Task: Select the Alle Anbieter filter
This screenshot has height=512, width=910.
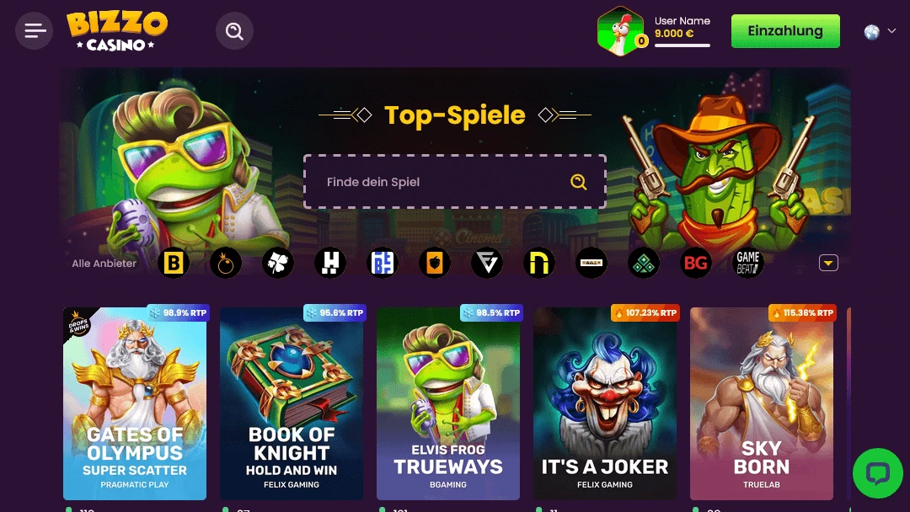Action: coord(104,264)
